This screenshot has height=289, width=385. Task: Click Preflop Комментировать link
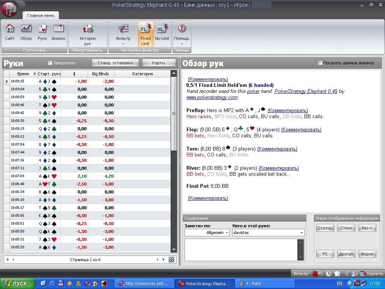[288, 111]
